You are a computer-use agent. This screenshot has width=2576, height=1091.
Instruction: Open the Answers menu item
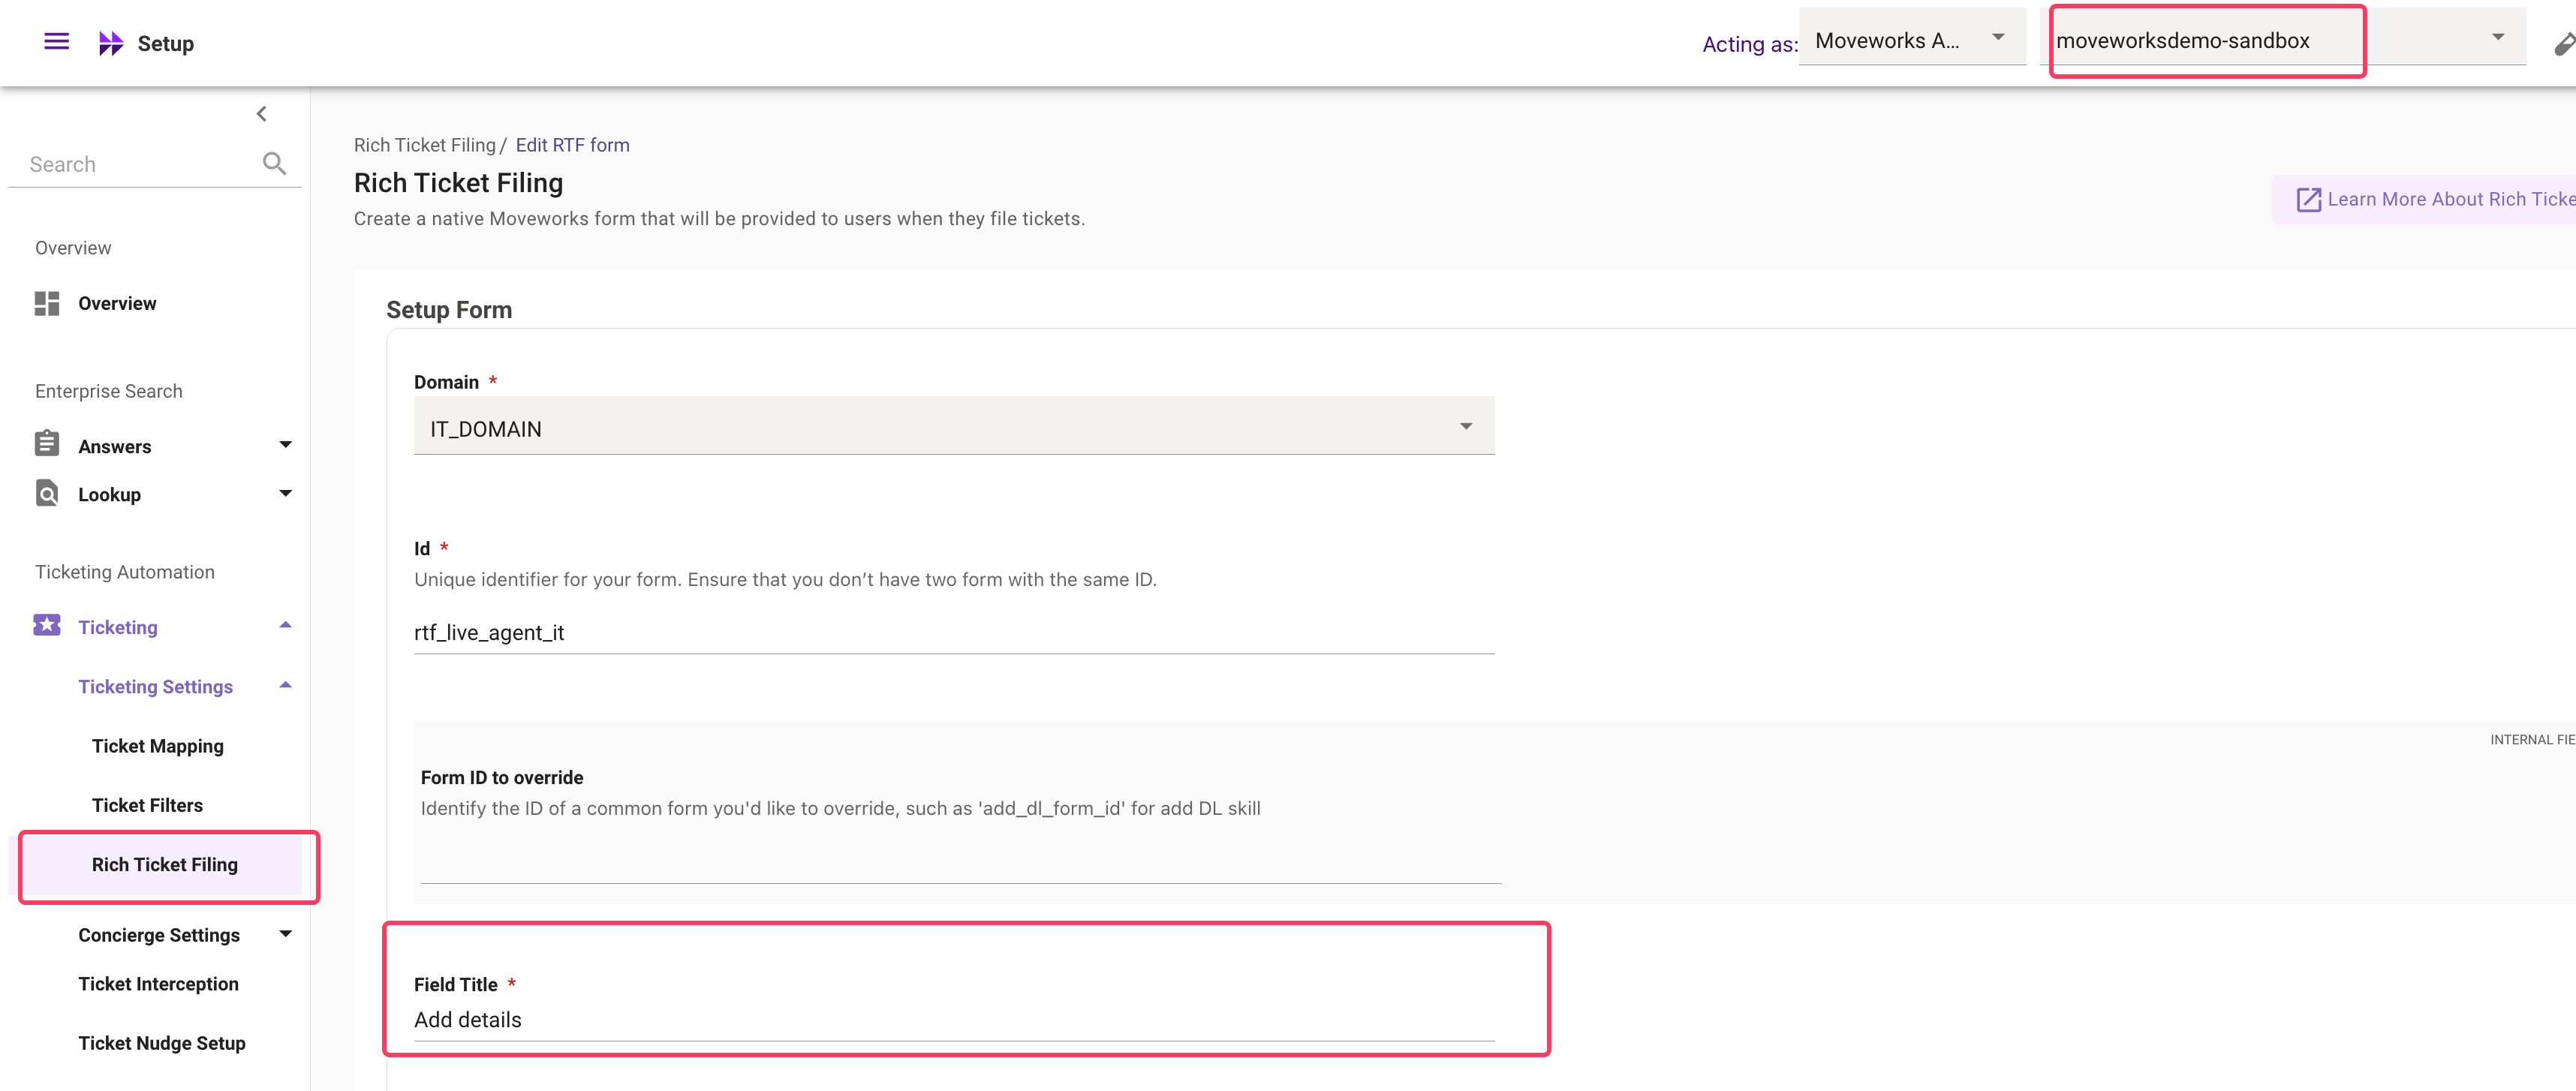click(115, 447)
